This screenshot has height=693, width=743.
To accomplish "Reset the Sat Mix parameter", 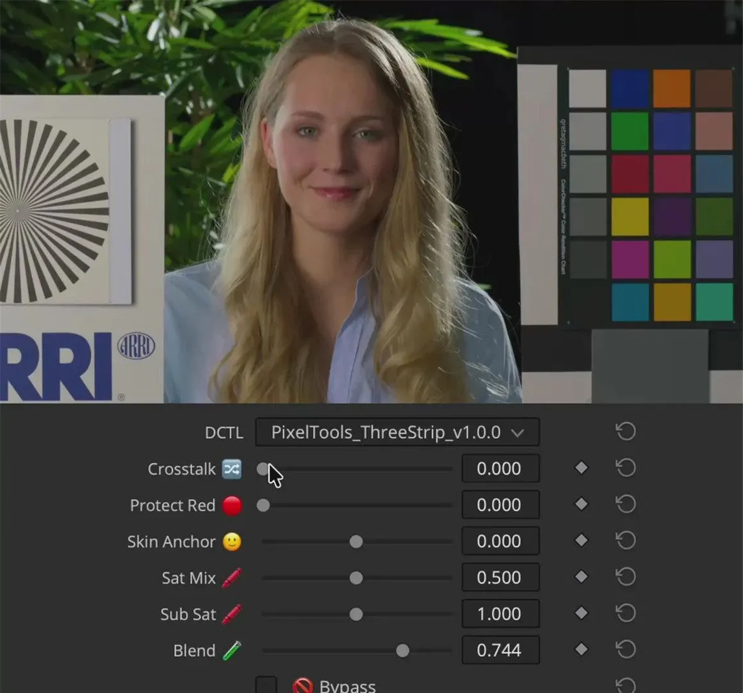I will pyautogui.click(x=626, y=577).
